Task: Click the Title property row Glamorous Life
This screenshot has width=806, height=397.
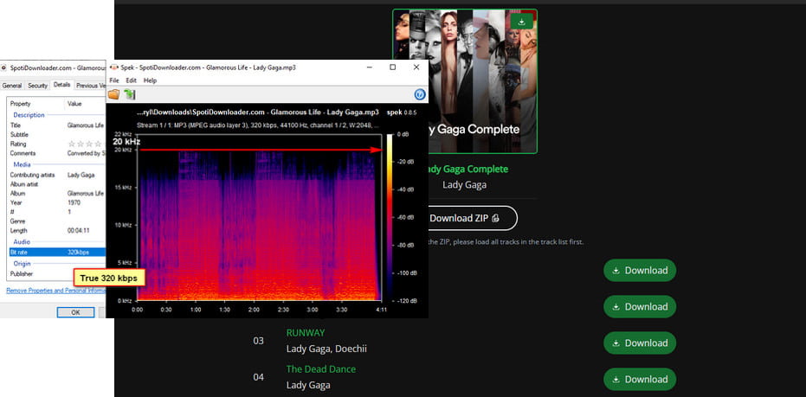Action: pos(57,125)
